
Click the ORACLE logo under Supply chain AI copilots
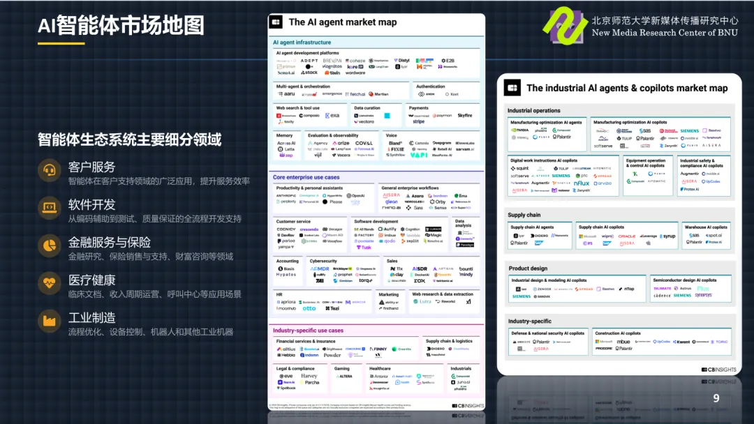pyautogui.click(x=626, y=236)
